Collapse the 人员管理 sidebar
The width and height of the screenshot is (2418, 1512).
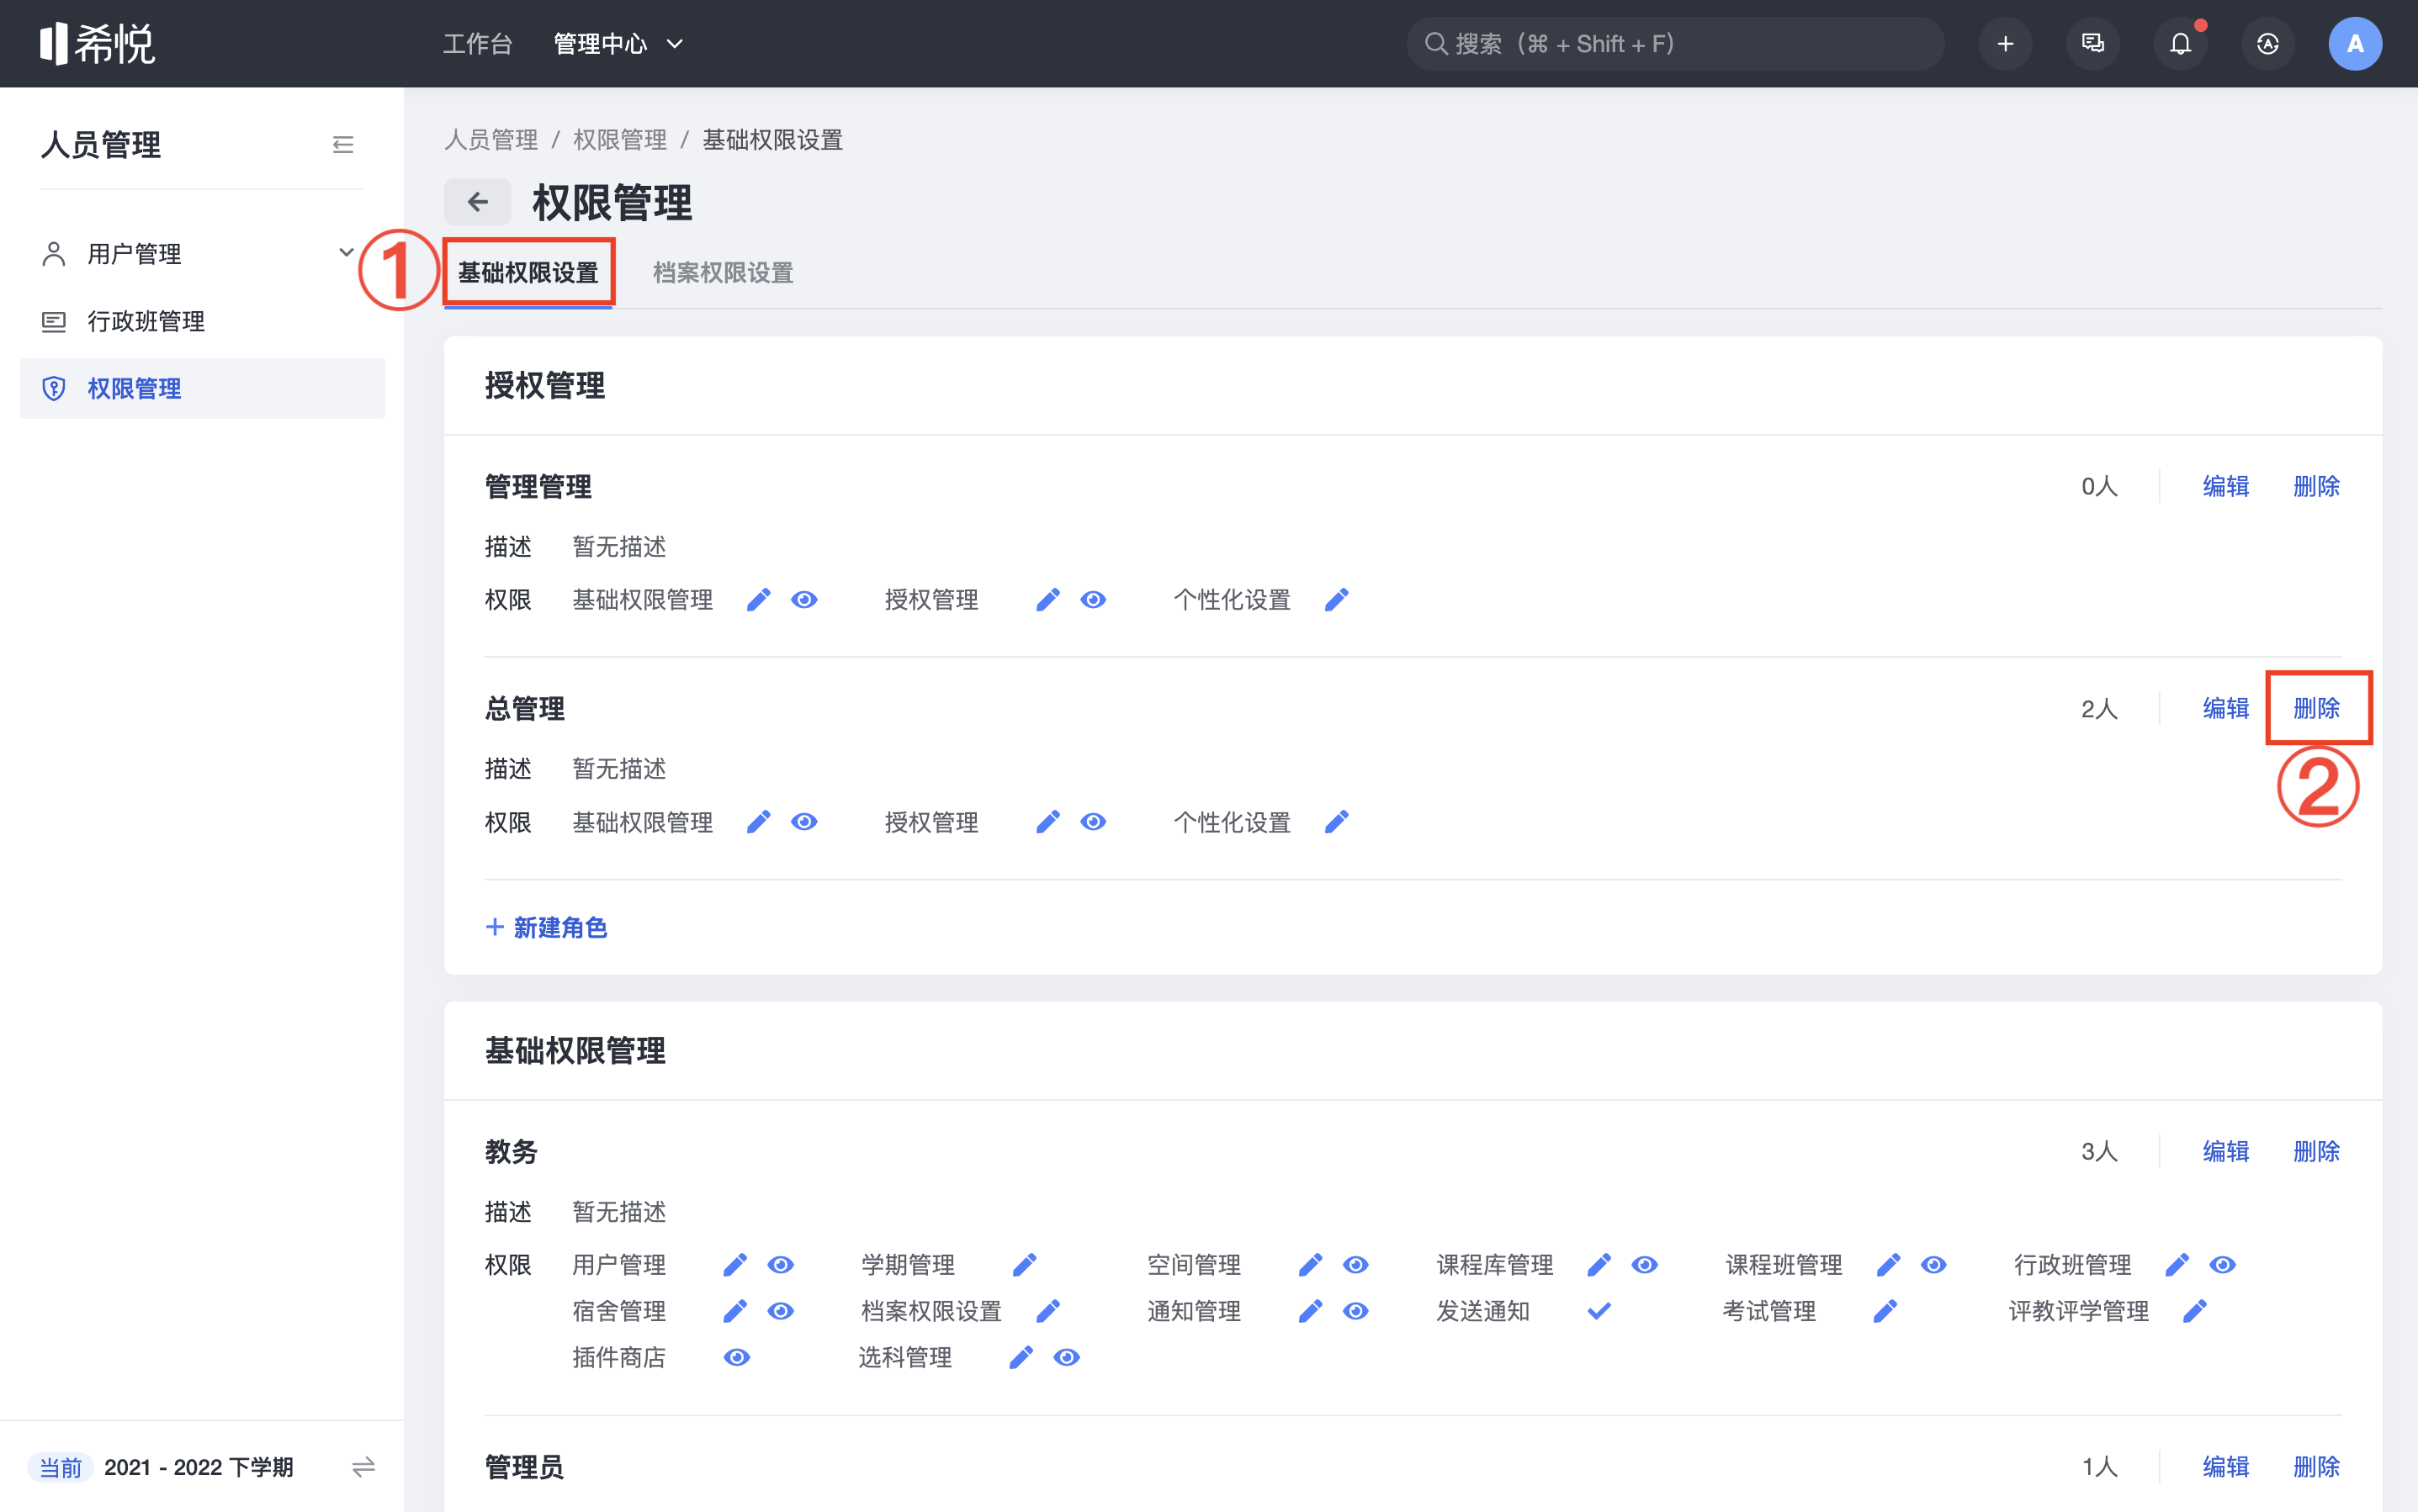[x=343, y=145]
